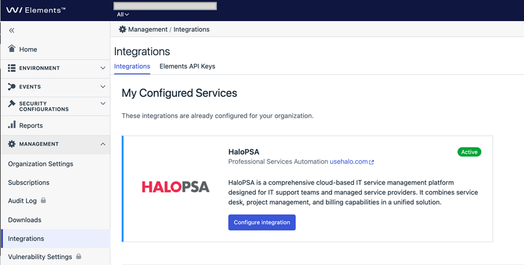The width and height of the screenshot is (524, 265).
Task: Click the Events icon in sidebar
Action: [12, 87]
